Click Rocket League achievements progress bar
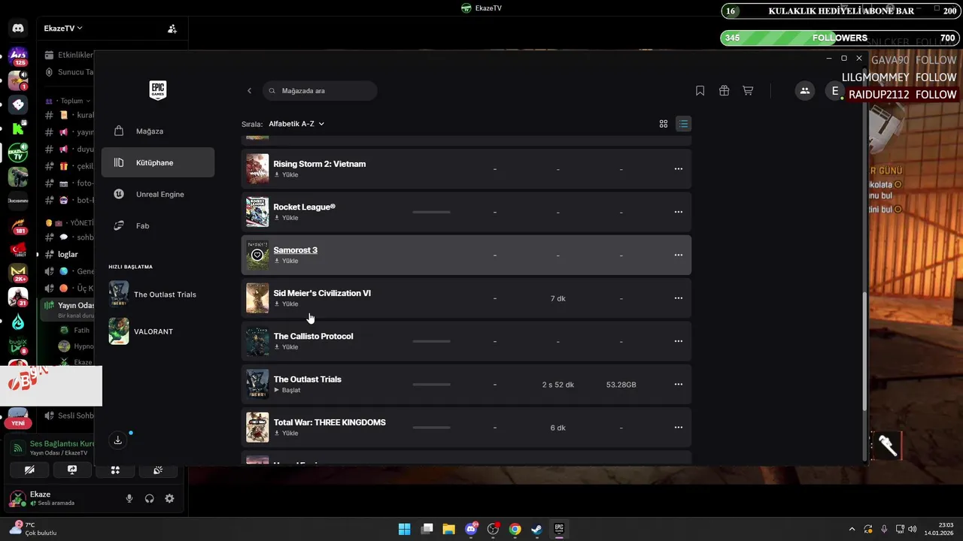Image resolution: width=963 pixels, height=541 pixels. [431, 212]
